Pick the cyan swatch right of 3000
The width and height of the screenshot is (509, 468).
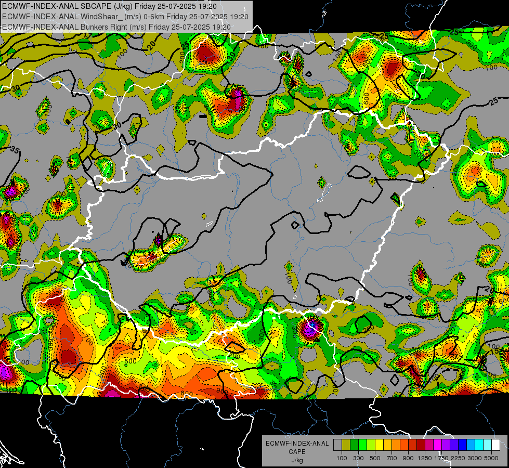[479, 445]
